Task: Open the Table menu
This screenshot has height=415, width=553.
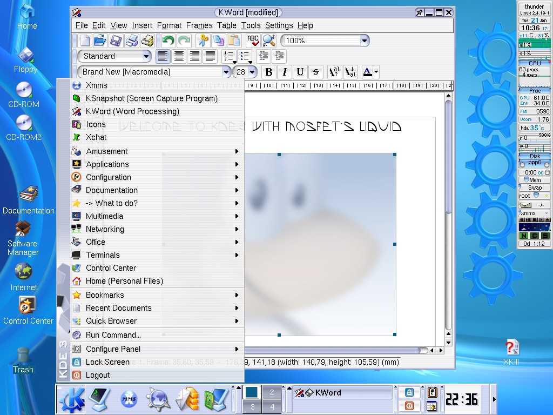Action: click(226, 25)
